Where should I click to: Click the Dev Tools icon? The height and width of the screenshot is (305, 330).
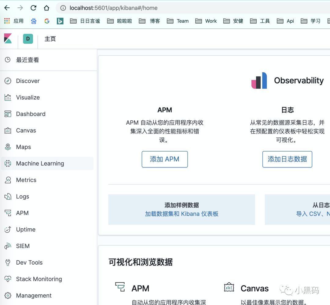(8, 262)
